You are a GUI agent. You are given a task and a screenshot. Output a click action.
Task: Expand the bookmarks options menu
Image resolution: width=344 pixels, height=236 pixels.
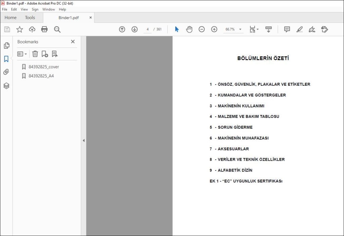point(22,54)
